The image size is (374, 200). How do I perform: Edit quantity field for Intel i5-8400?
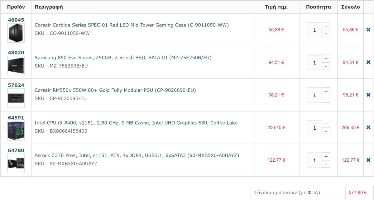tap(315, 128)
